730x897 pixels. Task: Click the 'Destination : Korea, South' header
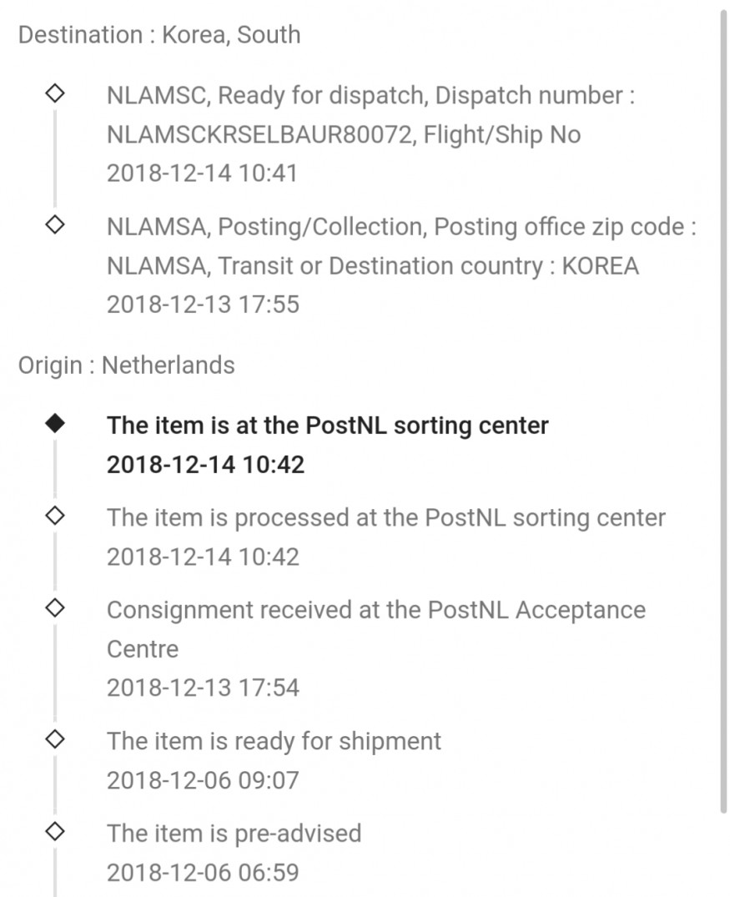[159, 35]
